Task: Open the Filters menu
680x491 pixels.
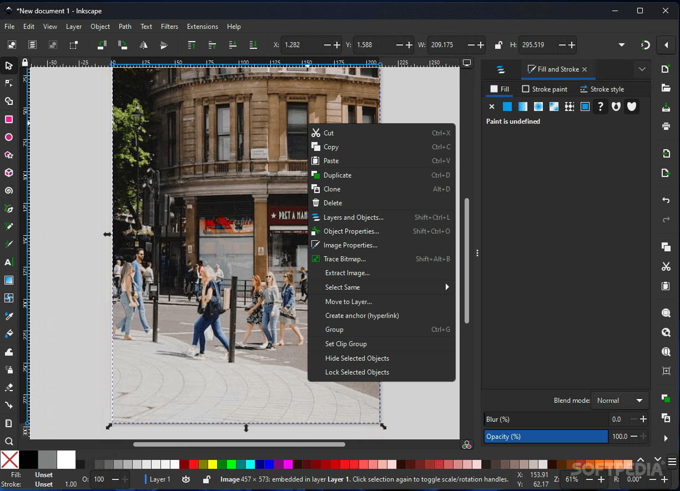Action: point(169,26)
